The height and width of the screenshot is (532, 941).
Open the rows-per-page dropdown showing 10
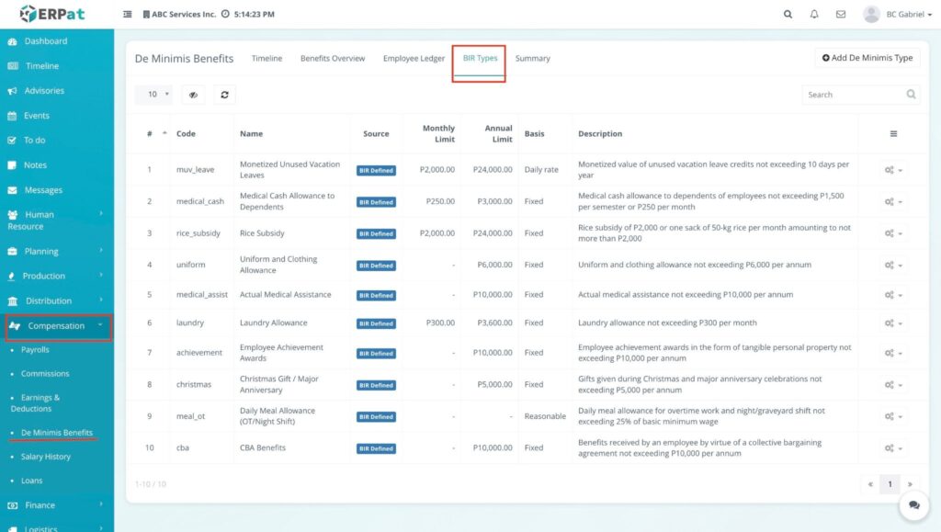click(x=153, y=95)
